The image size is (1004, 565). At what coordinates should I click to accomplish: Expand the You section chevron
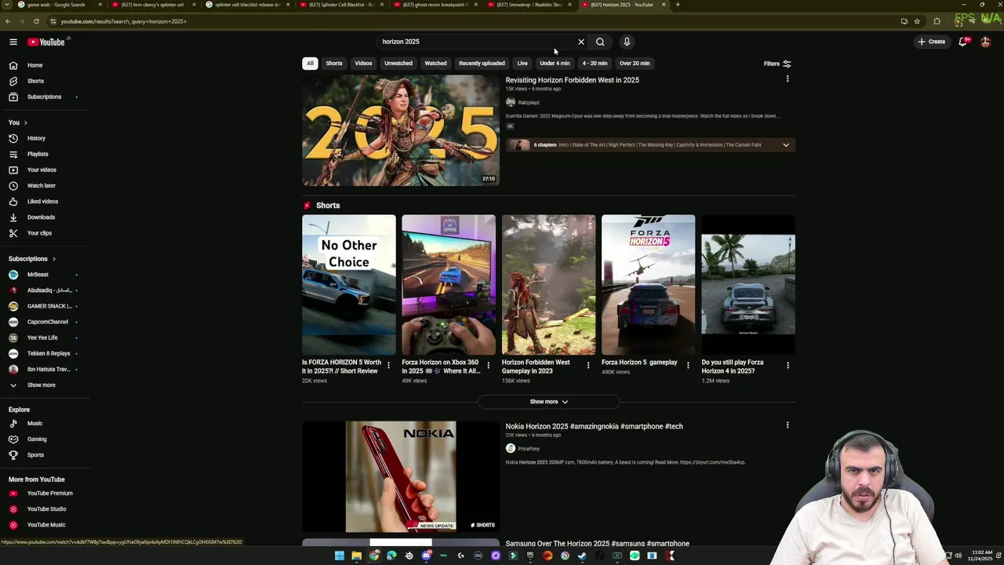pyautogui.click(x=25, y=122)
